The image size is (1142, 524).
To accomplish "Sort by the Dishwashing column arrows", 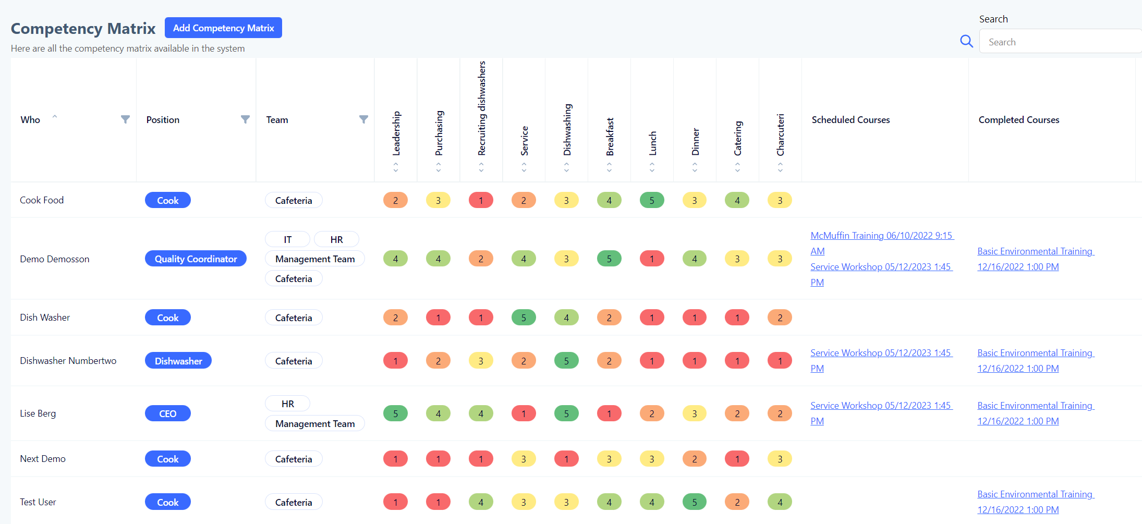I will 566,167.
